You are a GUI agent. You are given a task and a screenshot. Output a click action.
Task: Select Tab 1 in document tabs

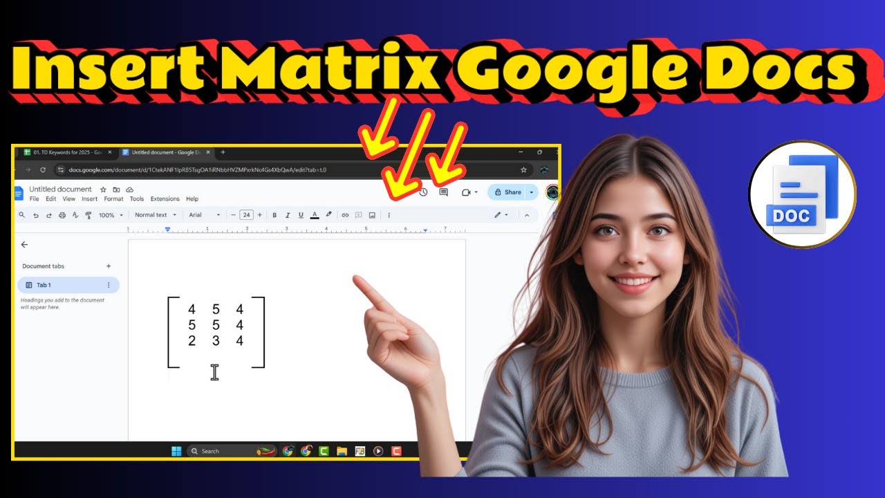(68, 285)
